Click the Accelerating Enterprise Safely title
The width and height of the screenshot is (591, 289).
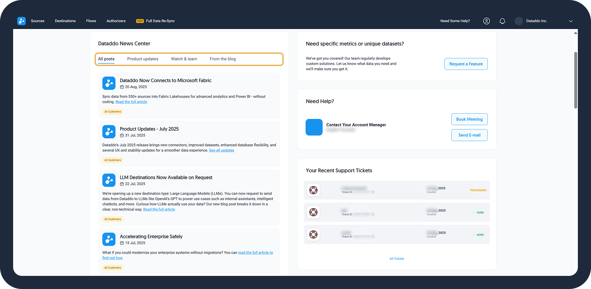point(151,237)
